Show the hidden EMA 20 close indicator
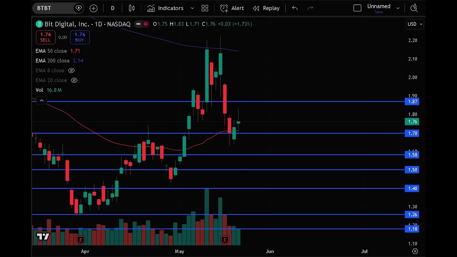 click(x=74, y=80)
